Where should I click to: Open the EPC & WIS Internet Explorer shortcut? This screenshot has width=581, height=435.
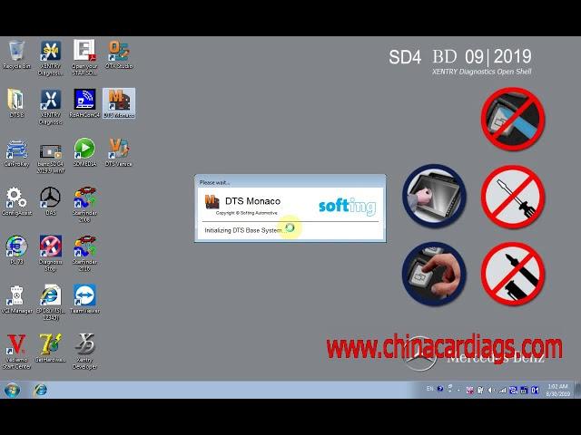[x=51, y=302]
